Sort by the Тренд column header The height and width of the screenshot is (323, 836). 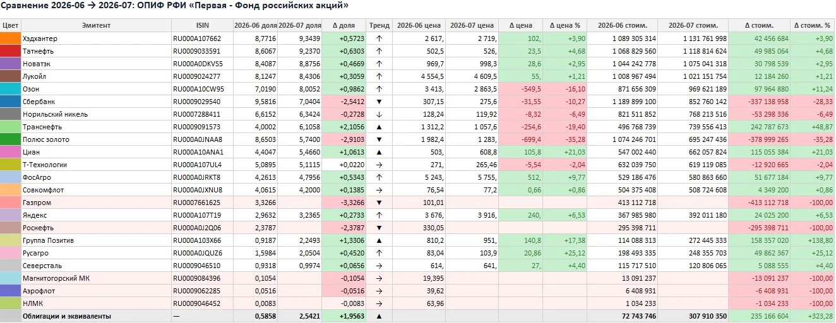(379, 25)
